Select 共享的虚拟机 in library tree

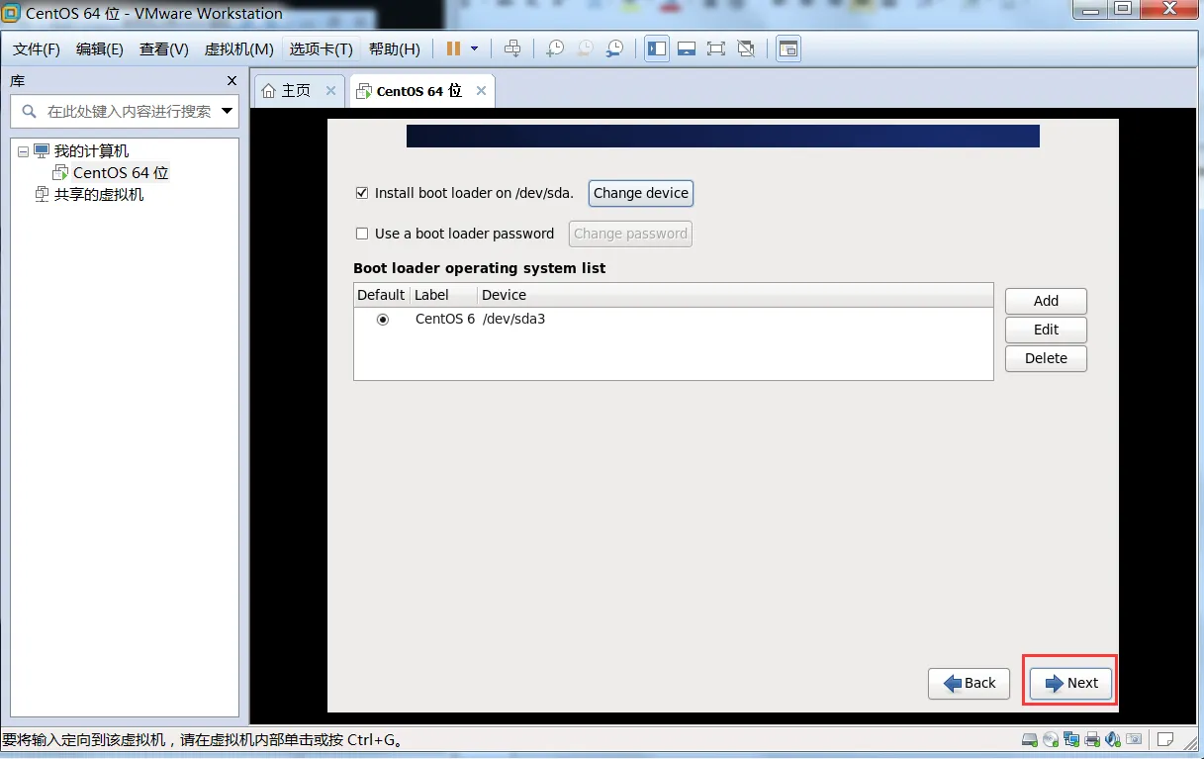(x=99, y=195)
